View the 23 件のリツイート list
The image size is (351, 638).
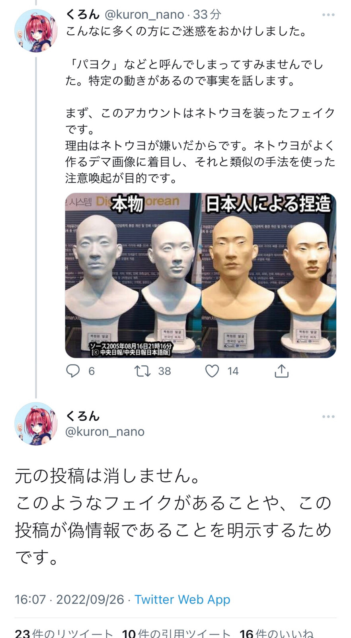coord(64,632)
